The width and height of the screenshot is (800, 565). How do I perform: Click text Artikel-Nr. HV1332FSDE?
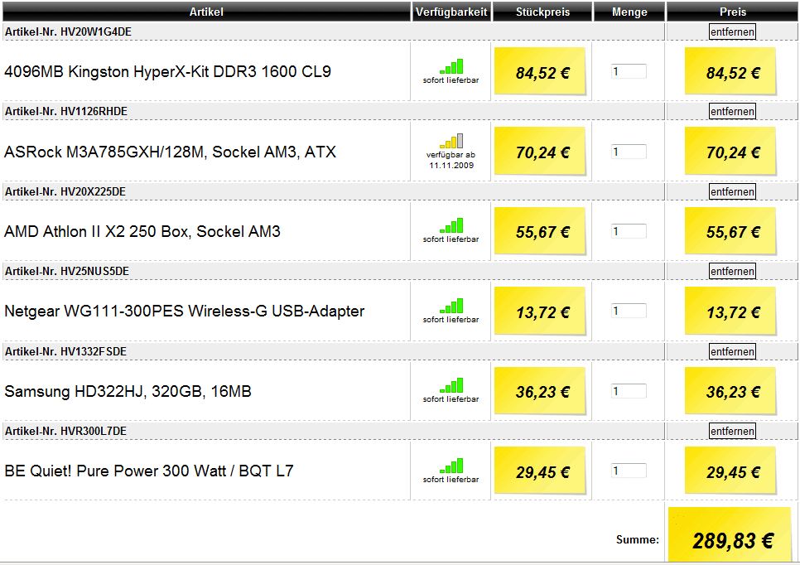tap(65, 351)
